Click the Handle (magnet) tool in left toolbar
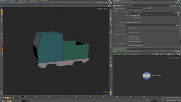 (2, 46)
